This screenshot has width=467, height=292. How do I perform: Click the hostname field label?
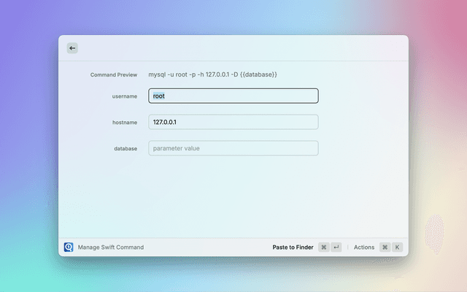tap(124, 123)
